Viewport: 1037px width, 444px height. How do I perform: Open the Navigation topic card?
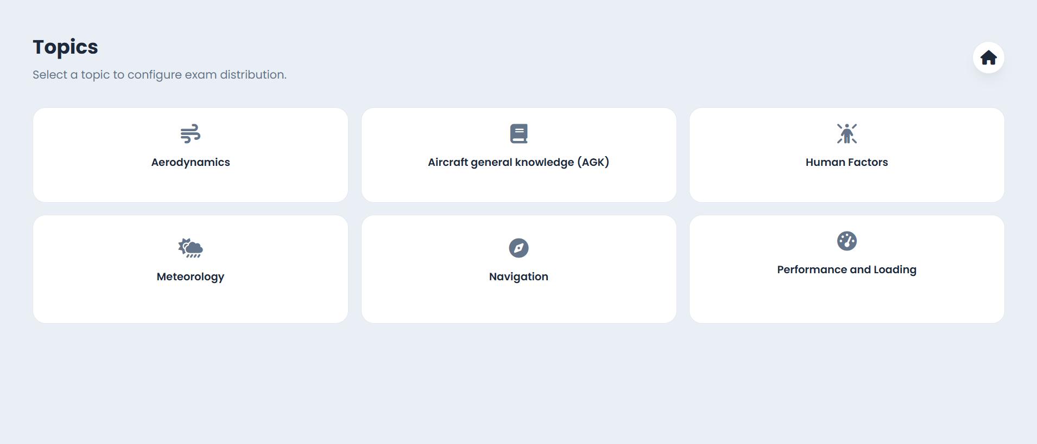tap(518, 301)
